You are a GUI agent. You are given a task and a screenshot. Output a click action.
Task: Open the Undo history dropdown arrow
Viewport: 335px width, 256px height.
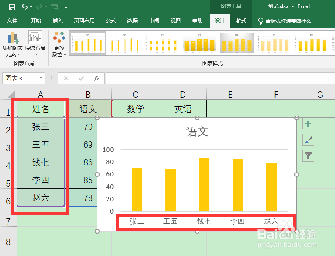pos(31,7)
